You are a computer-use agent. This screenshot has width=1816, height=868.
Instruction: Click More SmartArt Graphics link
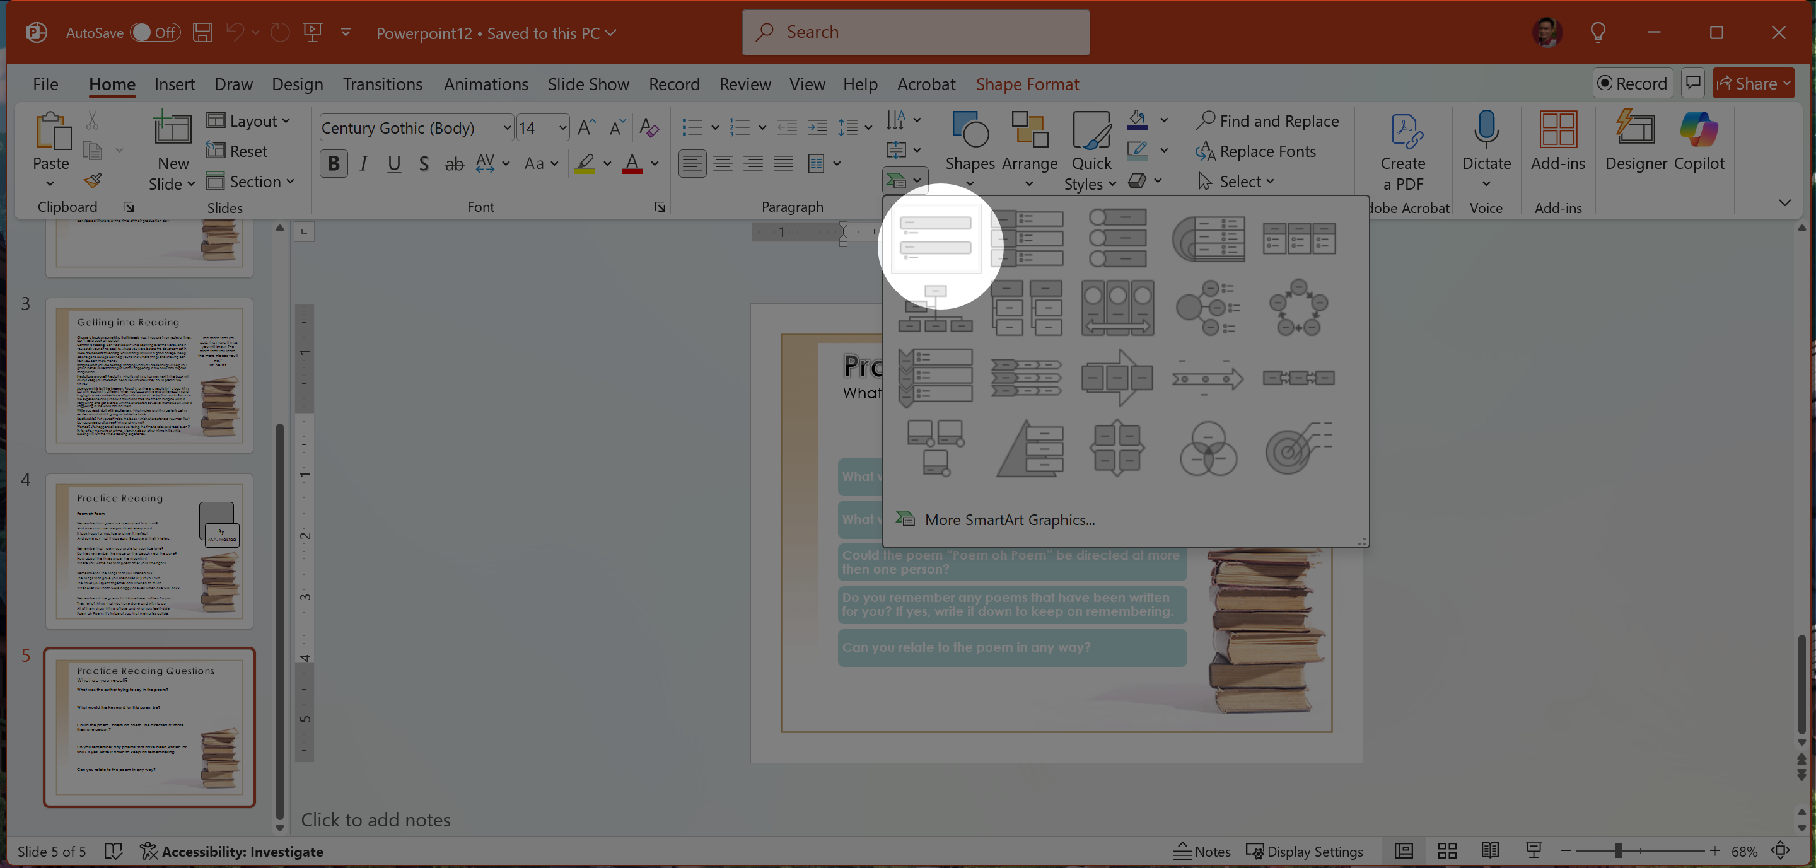point(1009,520)
